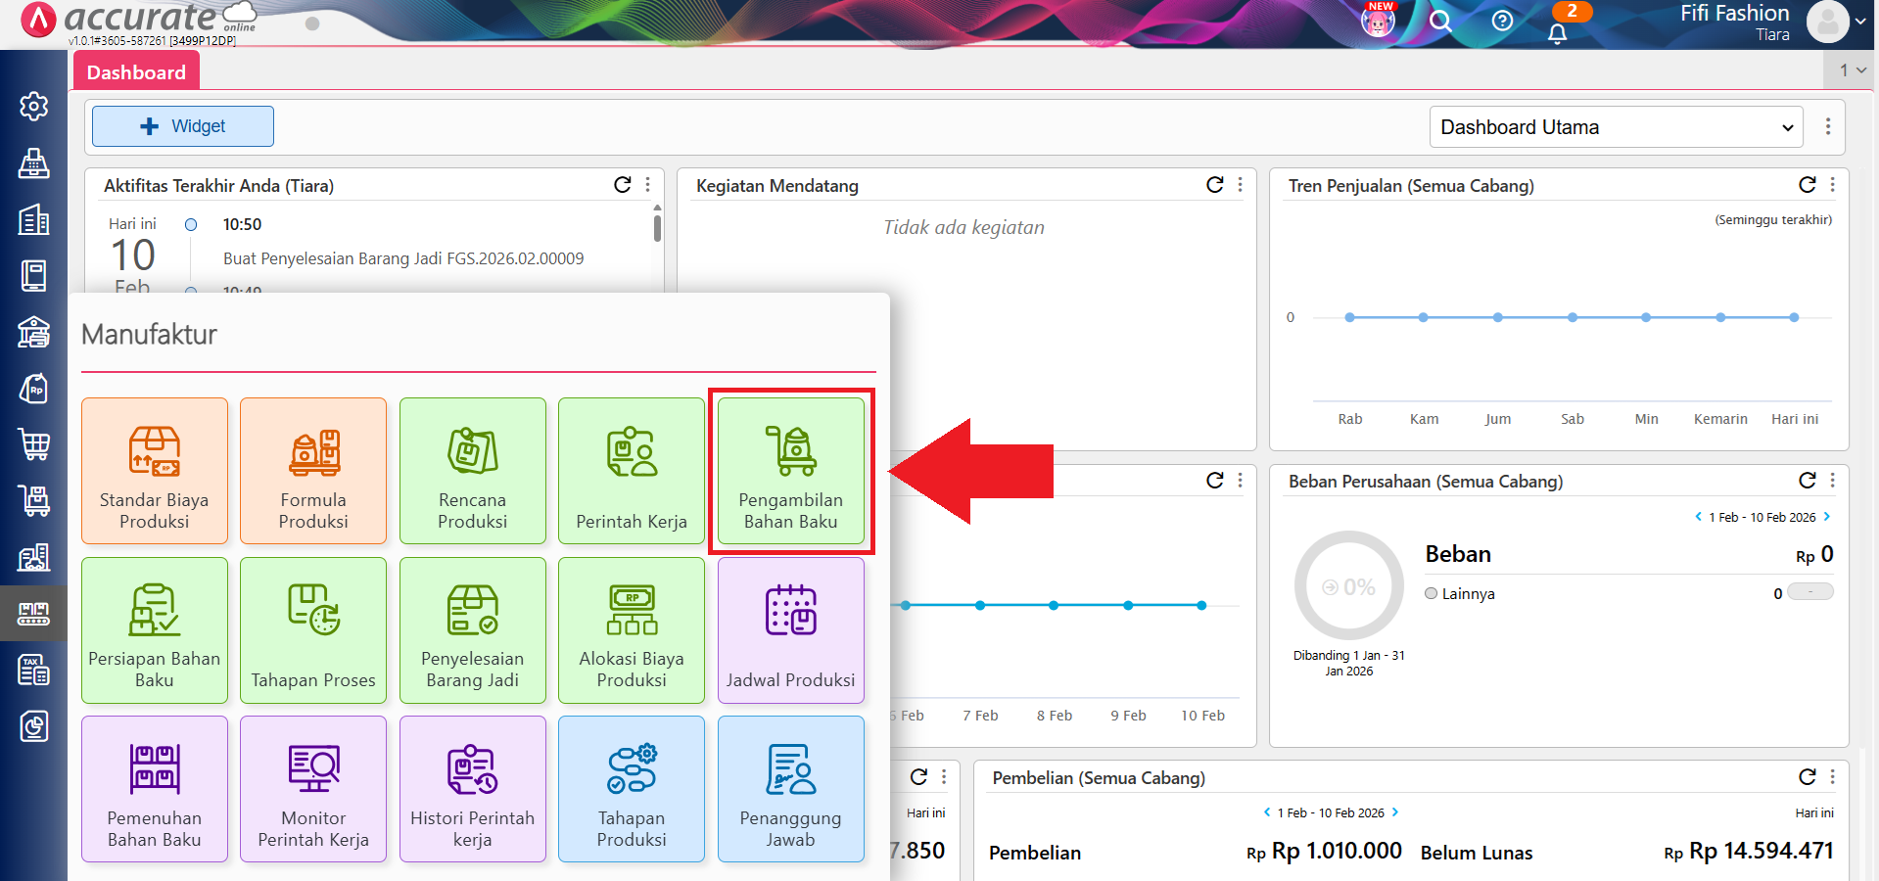Viewport: 1879px width, 881px height.
Task: Open Perintah Kerja module
Action: pos(632,471)
